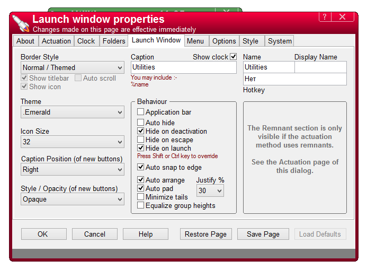Expand the Caption Position dropdown
Image resolution: width=367 pixels, height=269 pixels.
point(73,169)
